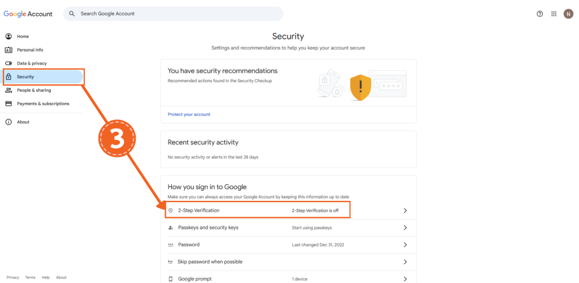Viewport: 579px width, 283px height.
Task: Click the About info icon
Action: 8,122
